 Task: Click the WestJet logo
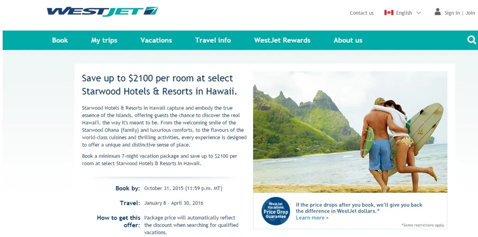point(102,11)
